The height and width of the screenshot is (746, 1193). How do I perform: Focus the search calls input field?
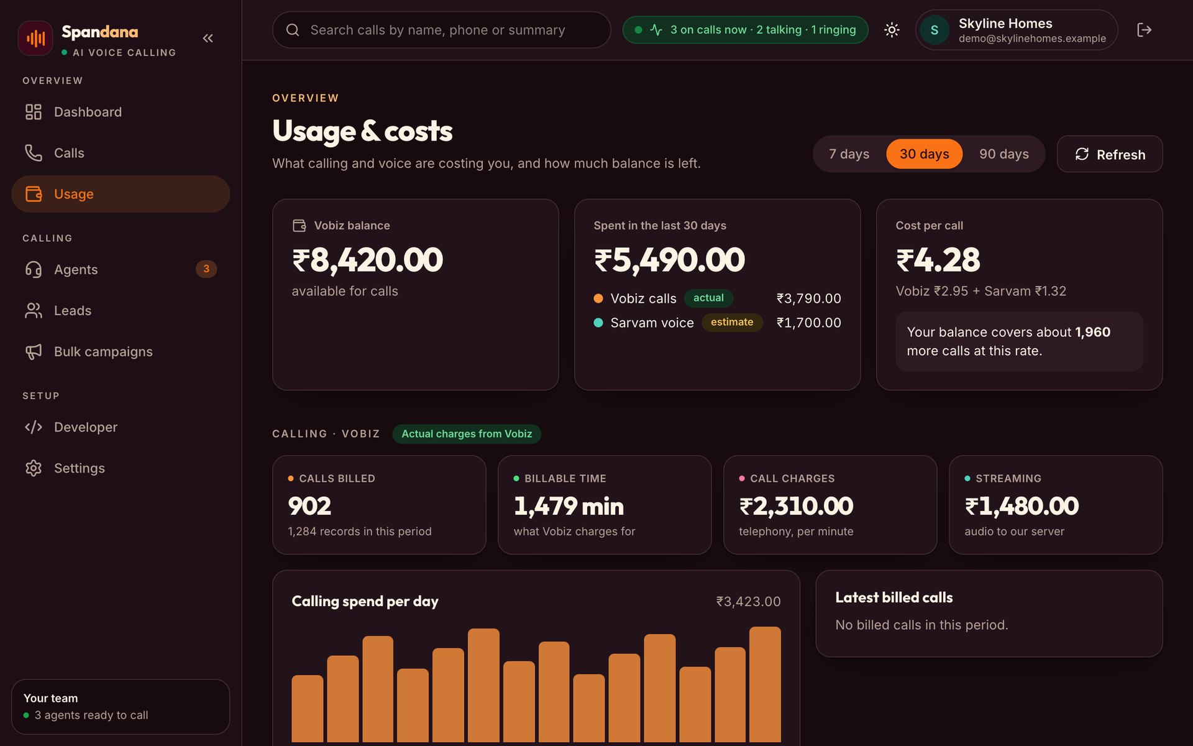pyautogui.click(x=442, y=30)
